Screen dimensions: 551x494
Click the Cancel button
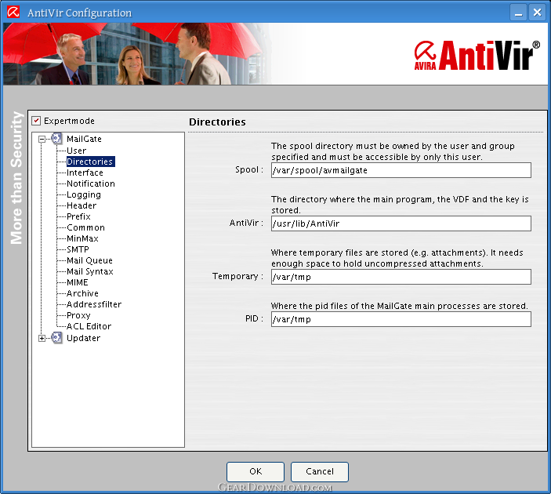coord(320,471)
